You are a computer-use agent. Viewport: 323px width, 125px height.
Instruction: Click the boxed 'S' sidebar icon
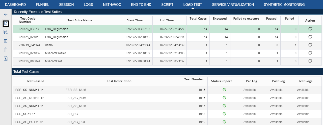coord(6,41)
